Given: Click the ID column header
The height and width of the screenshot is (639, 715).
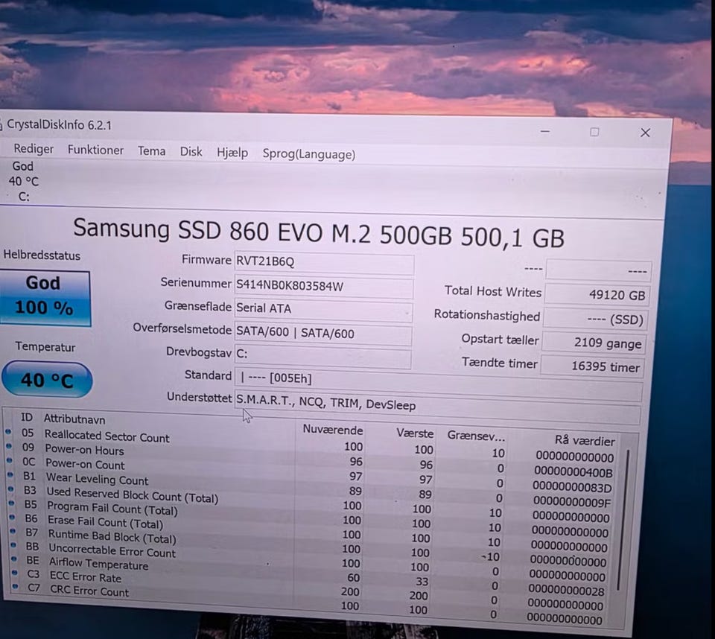Looking at the screenshot, I should pos(27,417).
